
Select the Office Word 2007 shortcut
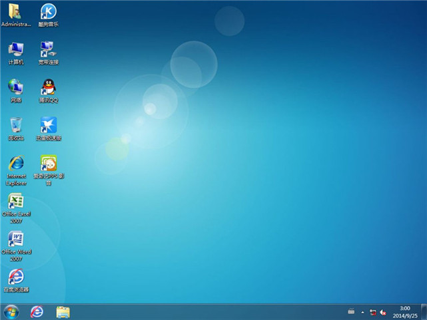click(16, 246)
